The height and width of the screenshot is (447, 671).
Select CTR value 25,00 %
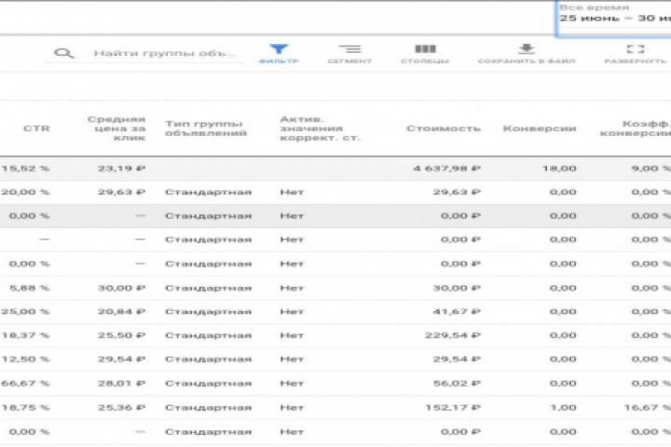[25, 311]
